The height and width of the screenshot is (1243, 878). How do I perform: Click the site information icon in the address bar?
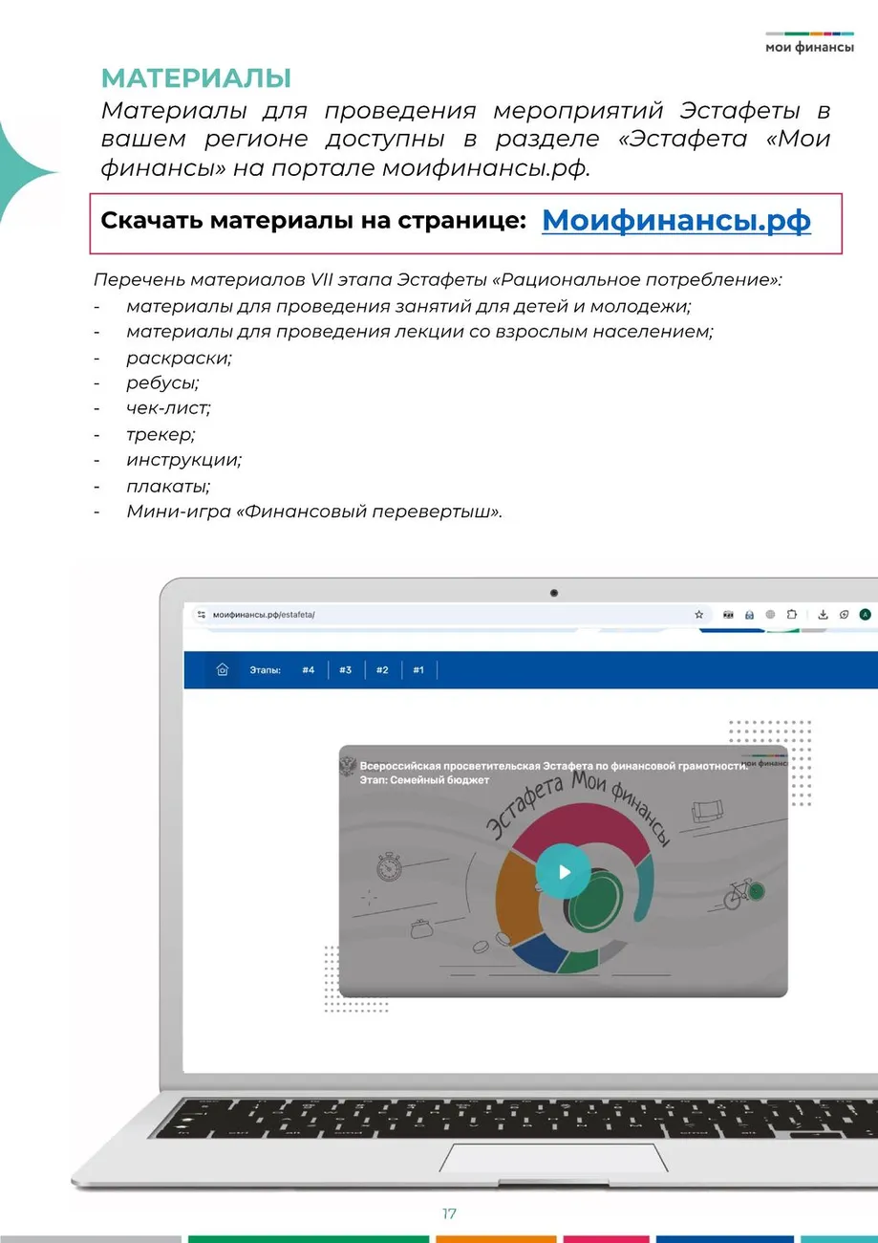201,615
